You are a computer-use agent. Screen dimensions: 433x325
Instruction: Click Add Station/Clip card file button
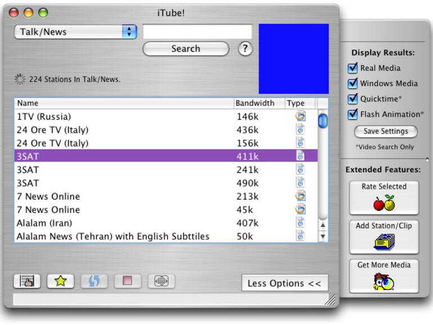(x=384, y=237)
